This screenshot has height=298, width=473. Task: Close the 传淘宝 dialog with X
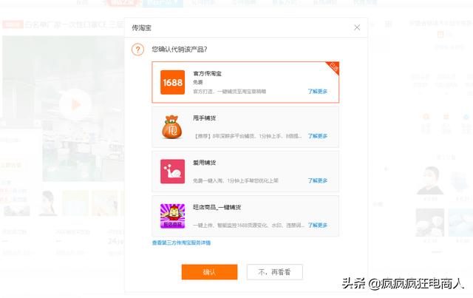click(357, 28)
